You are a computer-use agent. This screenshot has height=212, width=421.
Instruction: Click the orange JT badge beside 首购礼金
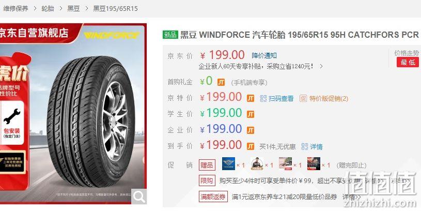[x=221, y=82]
